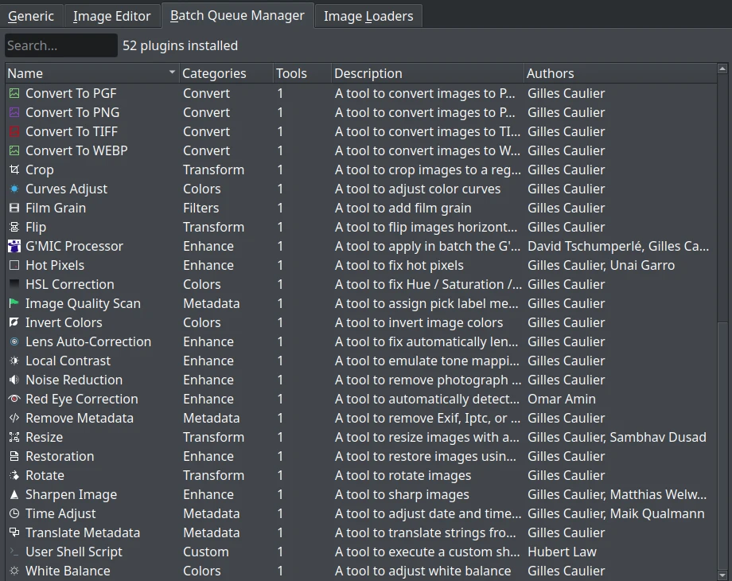This screenshot has width=732, height=581.
Task: Click the scrollbar down arrow
Action: pos(722,575)
